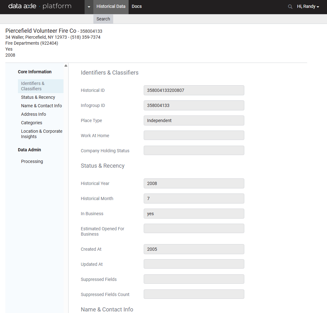Click the Historical ID field
This screenshot has width=327, height=313.
point(194,90)
